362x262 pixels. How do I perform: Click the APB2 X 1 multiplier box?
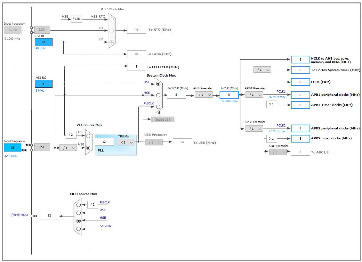coord(271,139)
